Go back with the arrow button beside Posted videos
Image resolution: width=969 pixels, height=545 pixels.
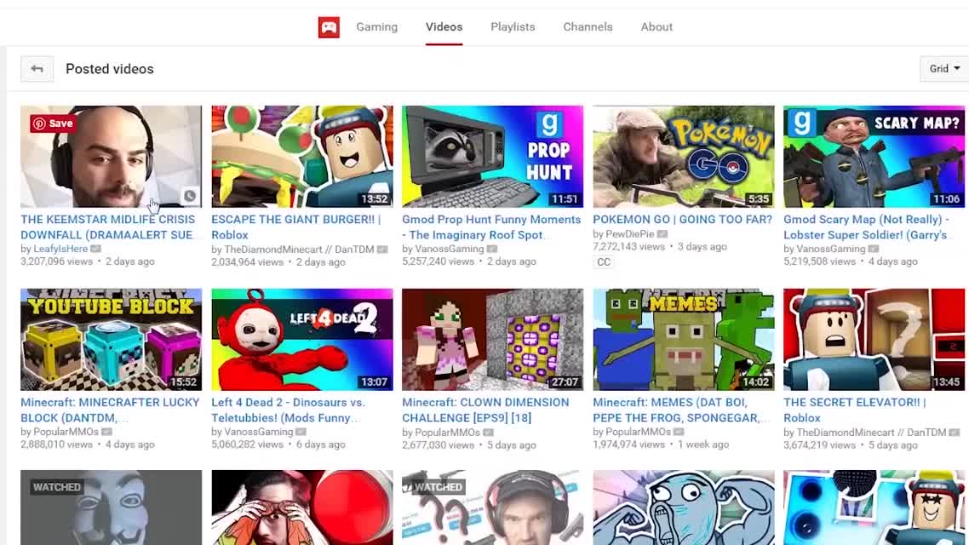[x=37, y=69]
